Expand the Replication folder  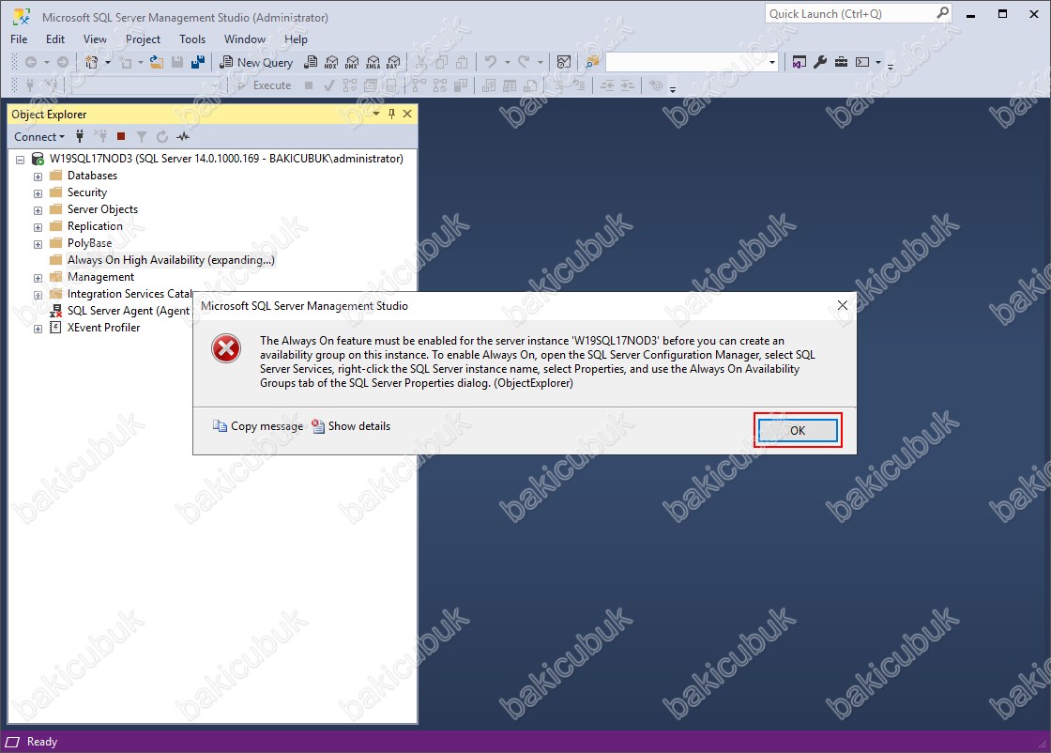(38, 227)
